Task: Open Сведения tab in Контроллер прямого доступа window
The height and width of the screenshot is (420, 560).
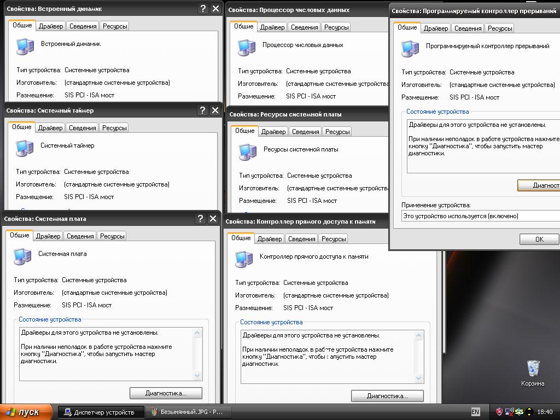Action: coord(302,239)
